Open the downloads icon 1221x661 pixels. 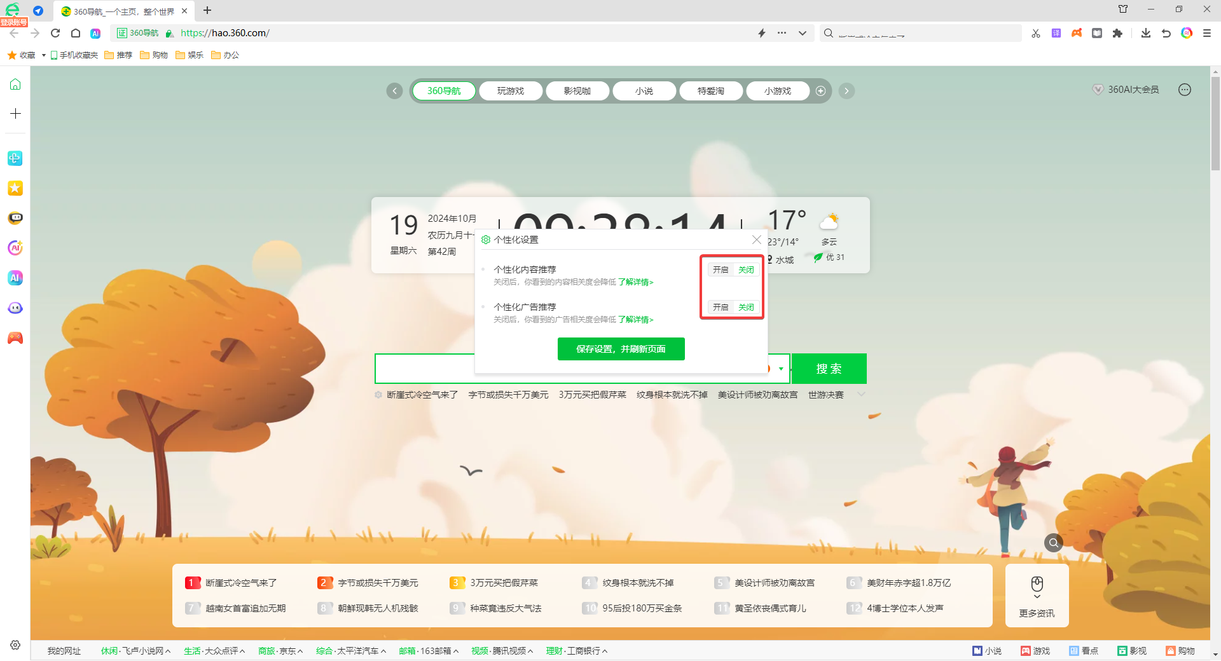1146,33
